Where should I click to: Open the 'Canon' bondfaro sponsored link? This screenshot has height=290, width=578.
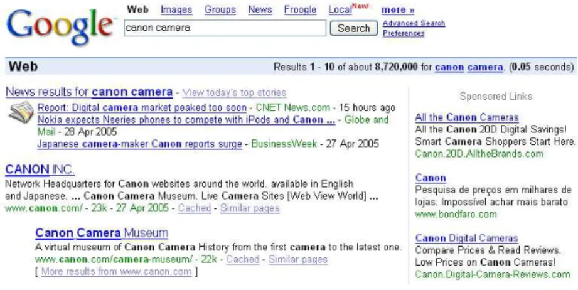(x=430, y=178)
